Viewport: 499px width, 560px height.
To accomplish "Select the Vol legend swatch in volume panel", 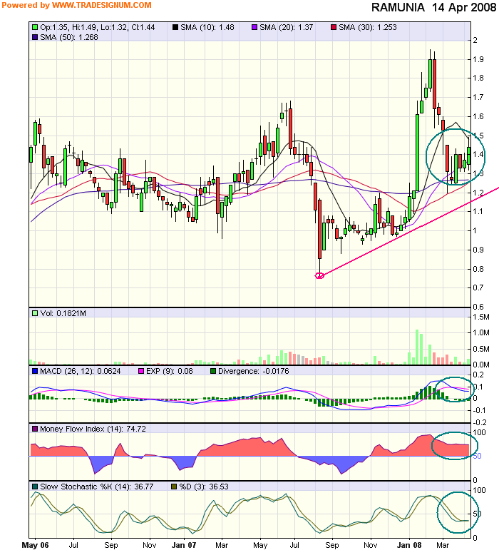I will coord(35,312).
